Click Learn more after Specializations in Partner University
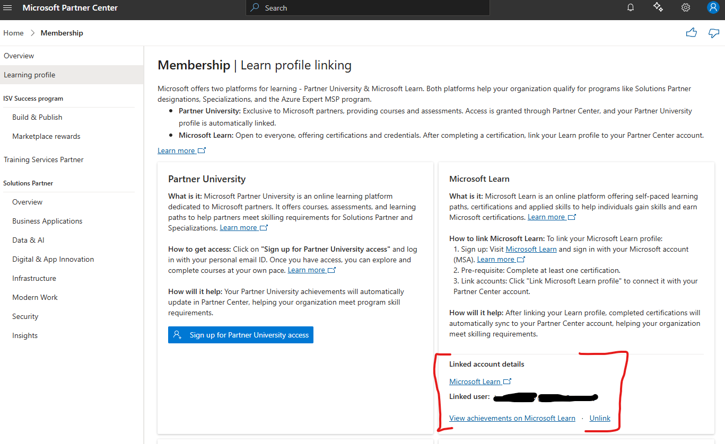This screenshot has width=725, height=444. [x=244, y=228]
